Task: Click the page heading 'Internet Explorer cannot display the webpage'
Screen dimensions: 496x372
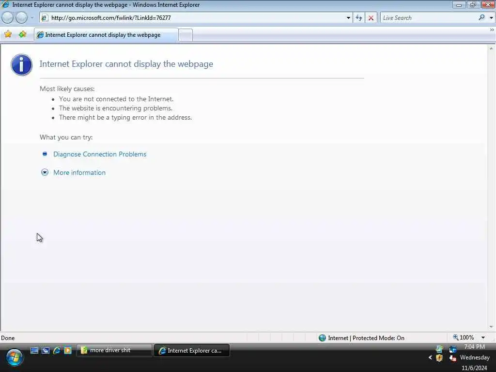Action: 126,64
